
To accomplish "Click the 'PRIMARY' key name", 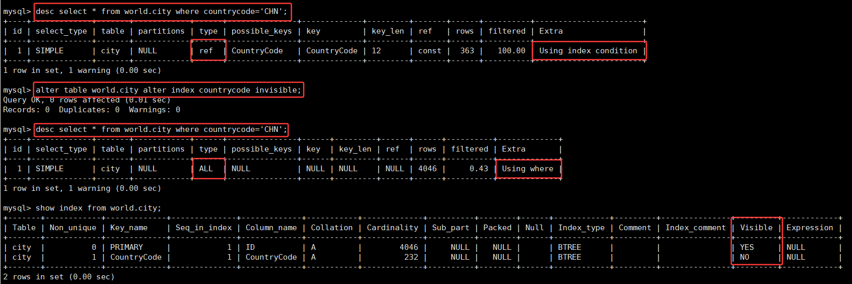I will click(126, 247).
